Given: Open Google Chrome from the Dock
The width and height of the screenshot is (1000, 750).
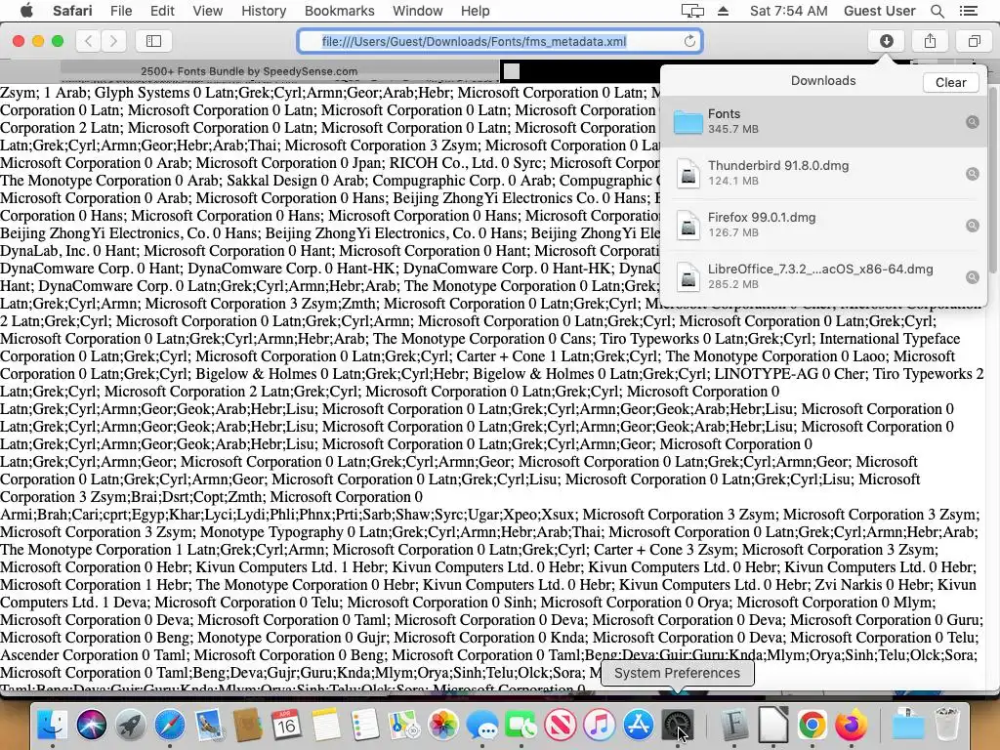Looking at the screenshot, I should point(812,726).
